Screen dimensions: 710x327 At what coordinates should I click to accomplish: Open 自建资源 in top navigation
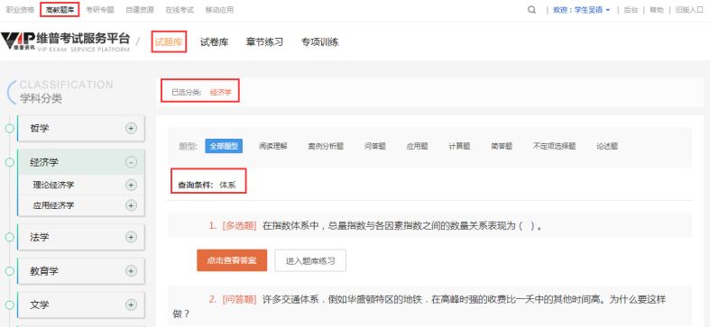click(x=140, y=10)
